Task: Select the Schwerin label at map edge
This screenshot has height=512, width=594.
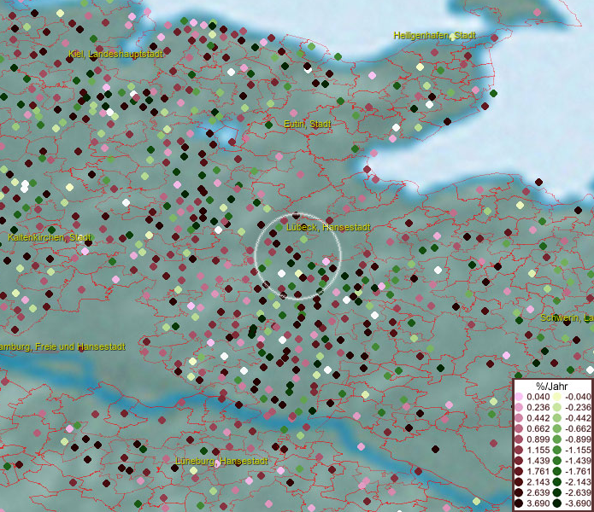Action: coord(568,318)
